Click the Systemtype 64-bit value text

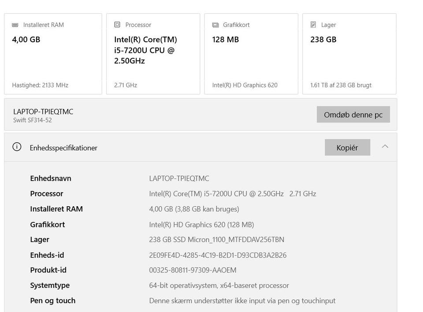click(x=219, y=286)
